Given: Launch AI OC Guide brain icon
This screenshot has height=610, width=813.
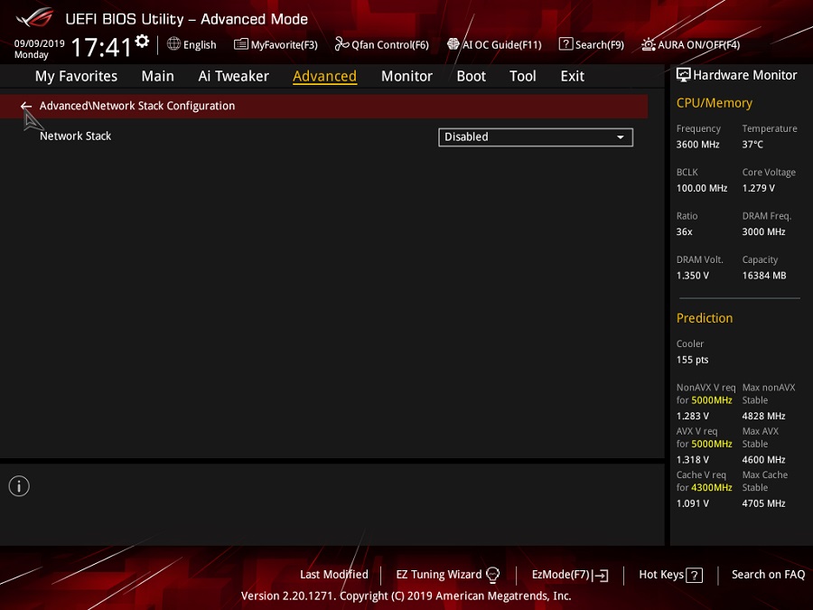Looking at the screenshot, I should point(453,44).
